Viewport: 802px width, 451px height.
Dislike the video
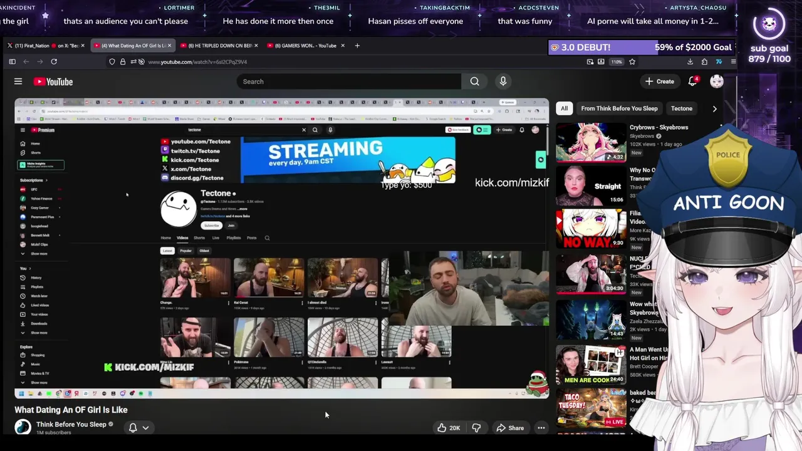coord(476,428)
